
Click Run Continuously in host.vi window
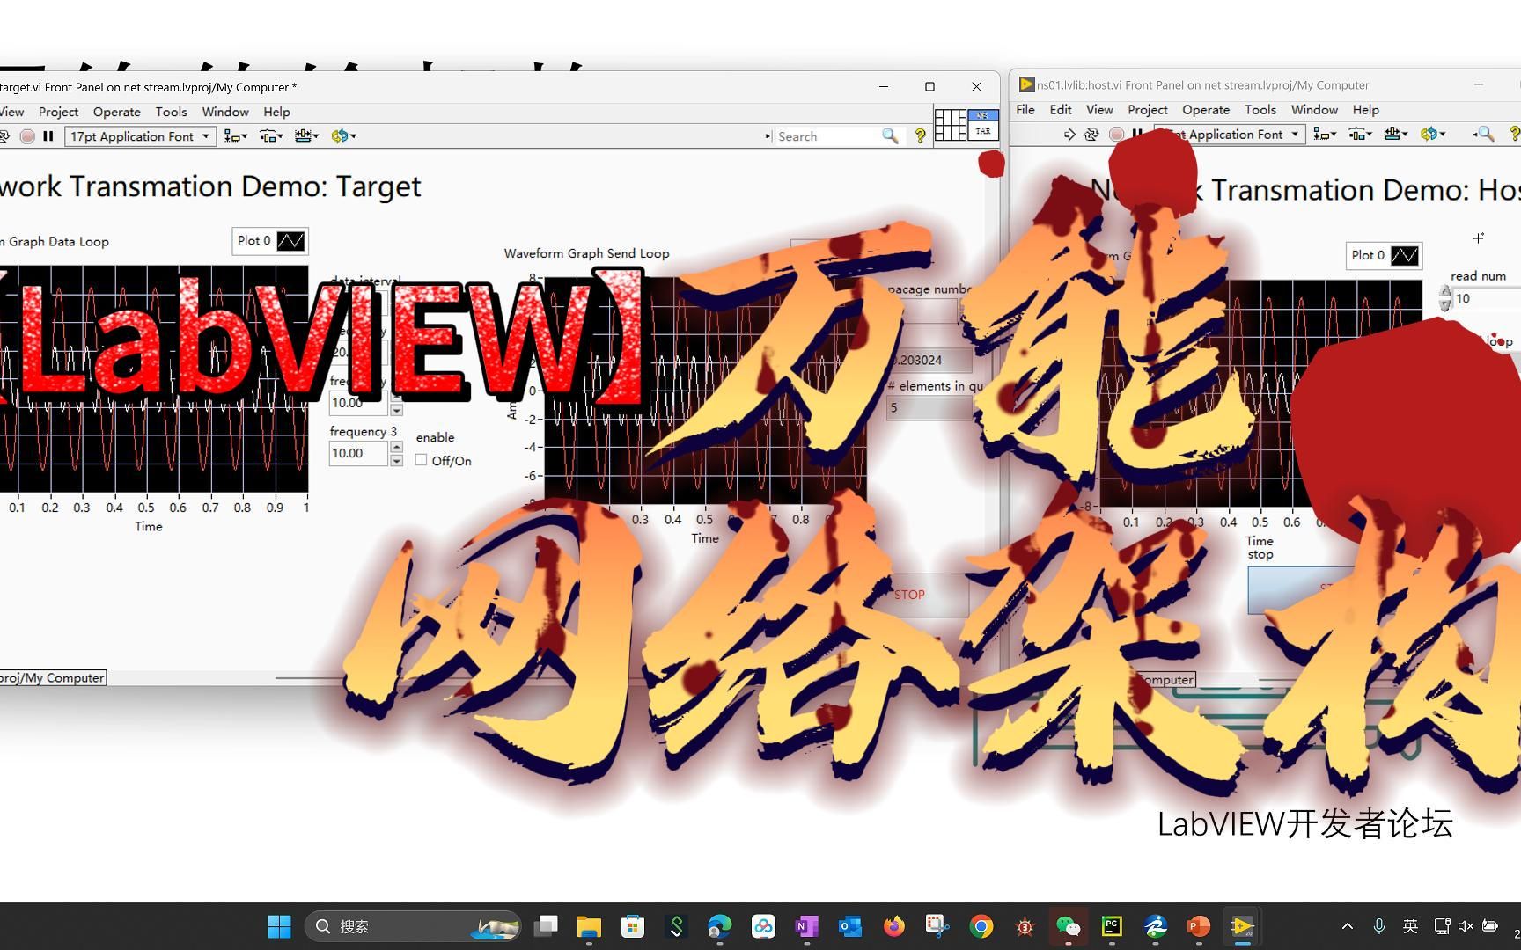1091,135
